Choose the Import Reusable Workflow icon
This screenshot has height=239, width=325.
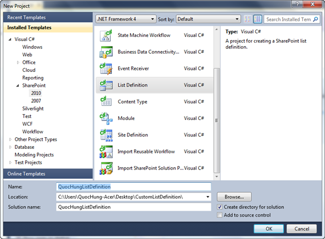point(106,151)
